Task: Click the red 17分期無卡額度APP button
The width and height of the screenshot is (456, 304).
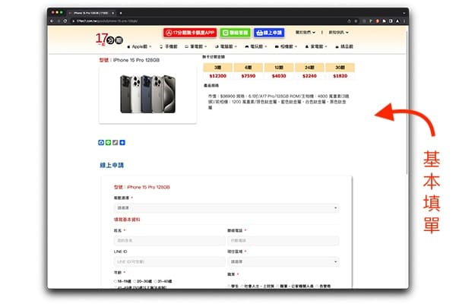Action: tap(191, 33)
